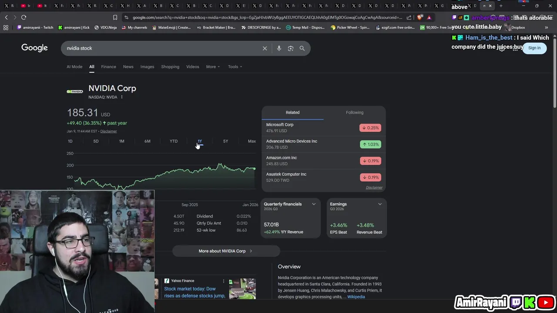Switch to the Following stocks tab
The height and width of the screenshot is (313, 557).
(x=355, y=113)
